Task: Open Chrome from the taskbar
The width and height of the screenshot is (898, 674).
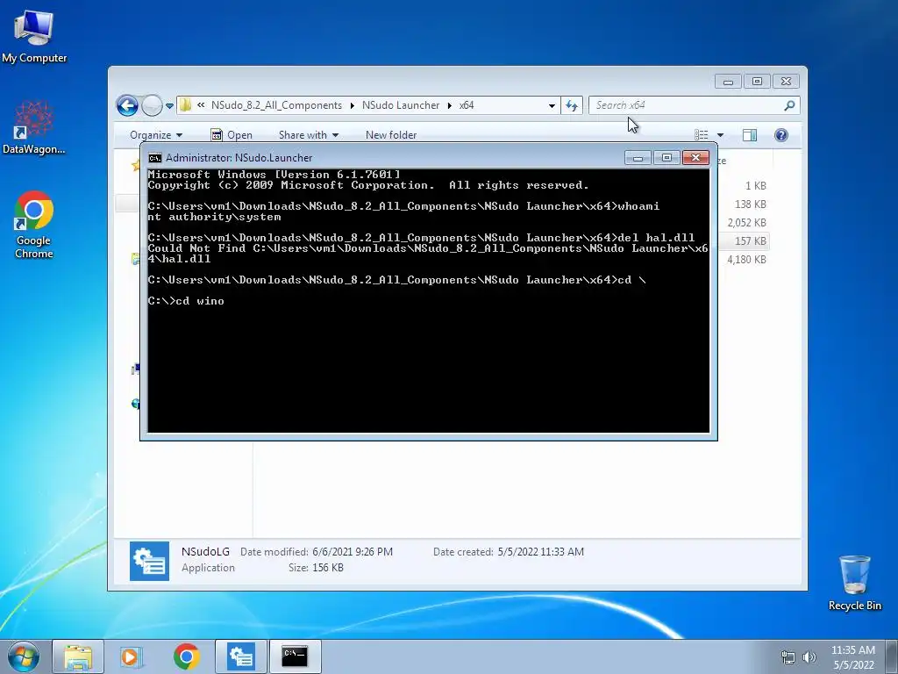Action: 187,656
